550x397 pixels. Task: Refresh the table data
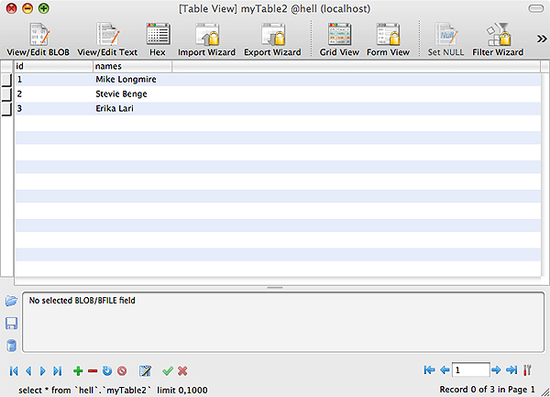107,370
